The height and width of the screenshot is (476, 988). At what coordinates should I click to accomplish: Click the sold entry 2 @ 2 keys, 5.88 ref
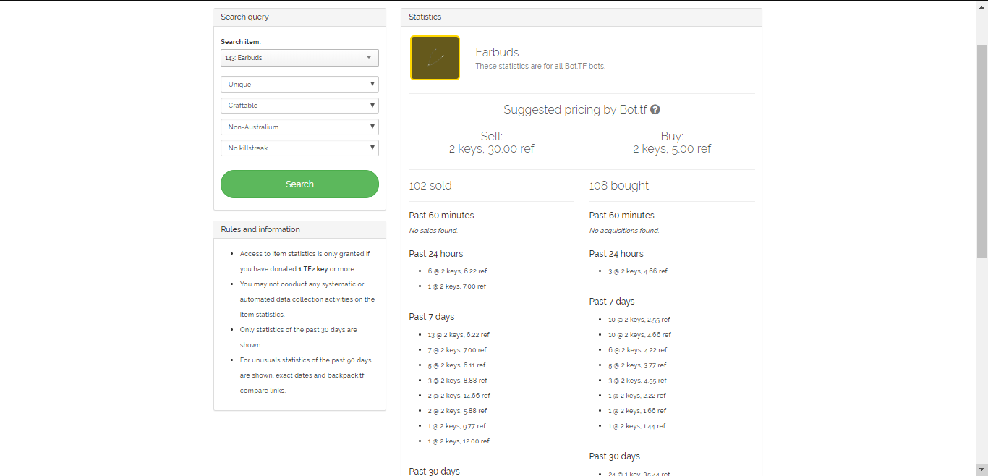pyautogui.click(x=457, y=411)
